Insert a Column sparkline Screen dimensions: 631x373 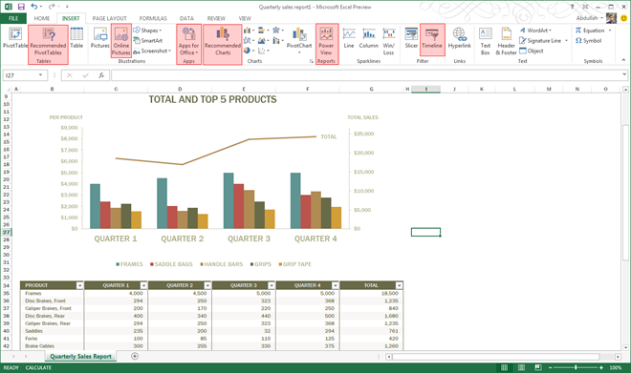369,38
